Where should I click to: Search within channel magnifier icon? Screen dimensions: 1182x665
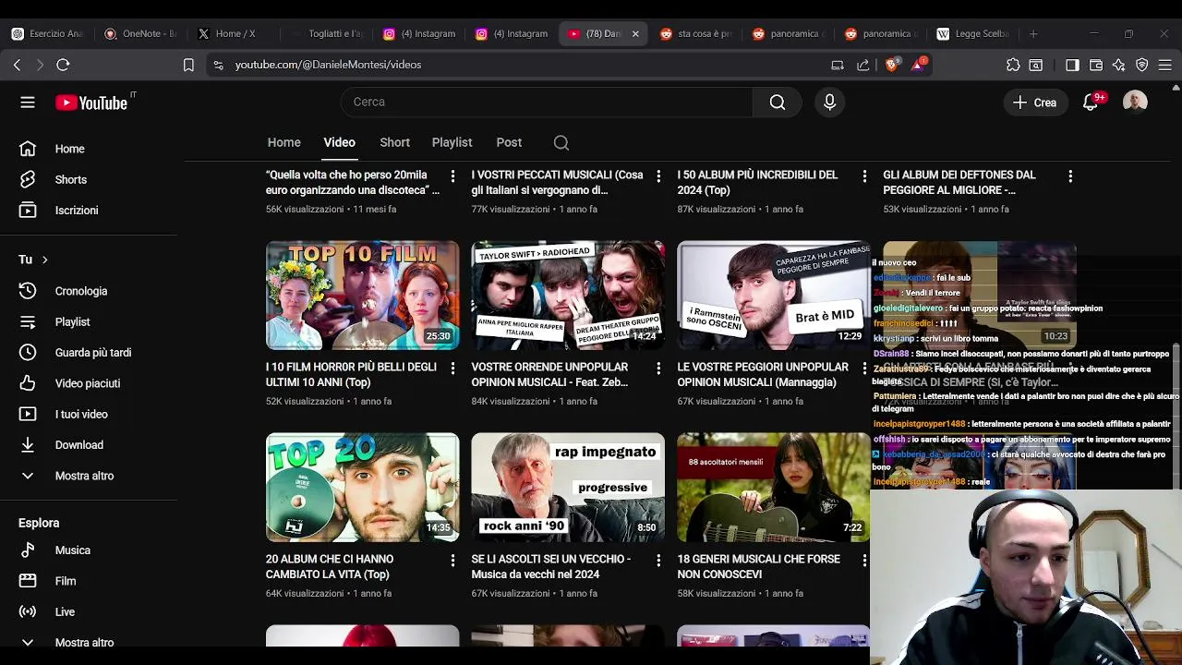click(x=561, y=143)
